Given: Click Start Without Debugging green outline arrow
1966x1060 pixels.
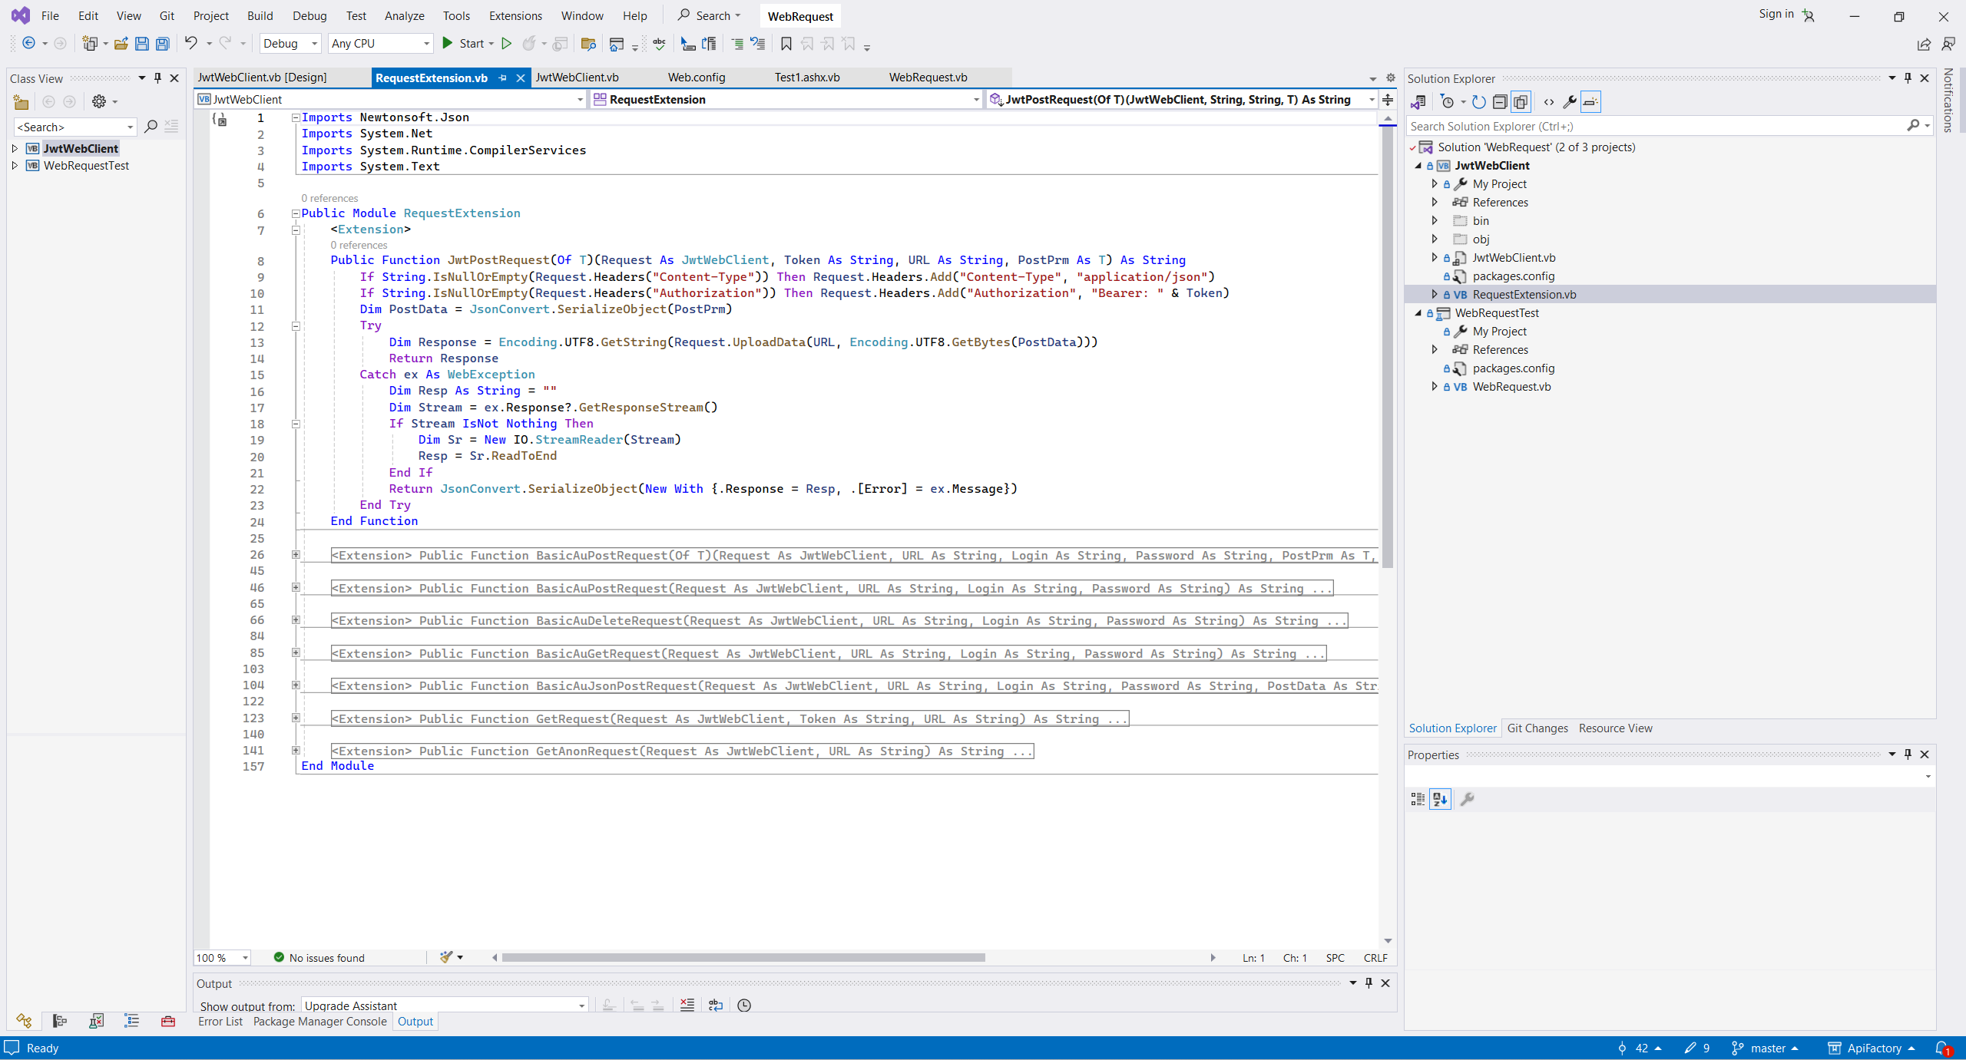Looking at the screenshot, I should click(x=506, y=44).
